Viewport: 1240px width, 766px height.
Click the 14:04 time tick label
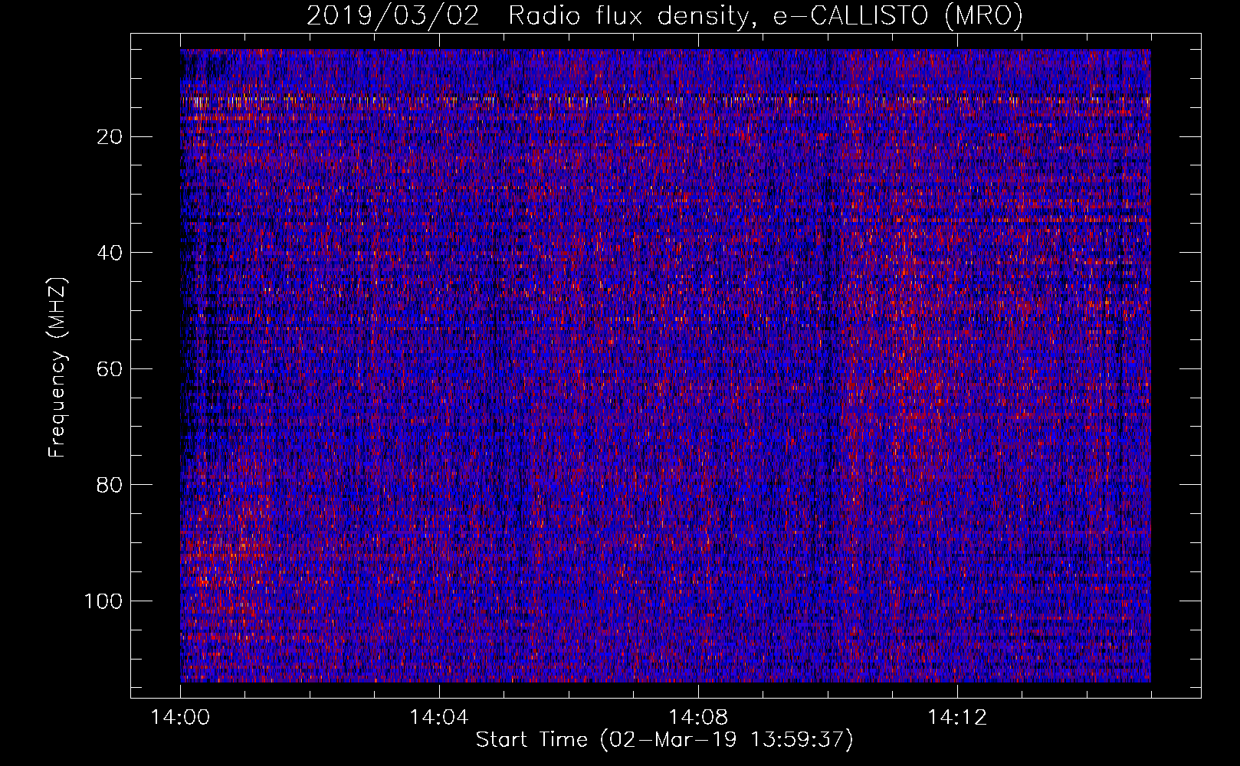439,718
